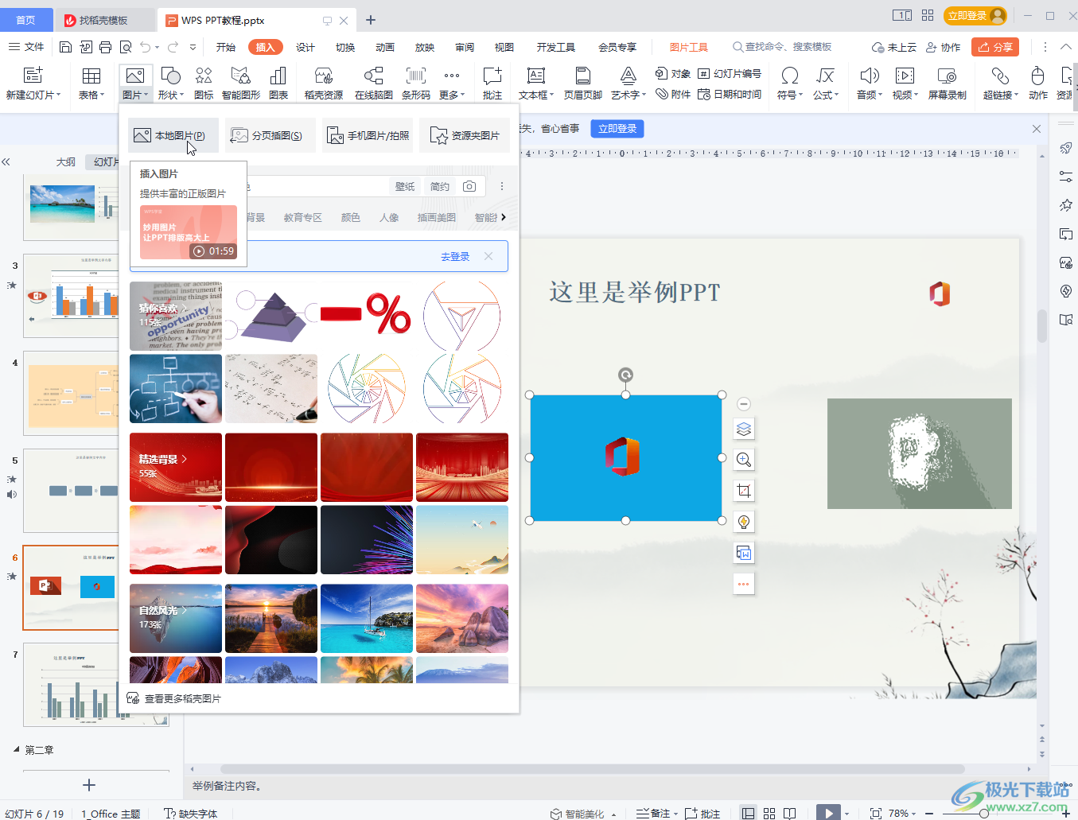
Task: Switch to slide sorter view in status bar
Action: point(769,813)
